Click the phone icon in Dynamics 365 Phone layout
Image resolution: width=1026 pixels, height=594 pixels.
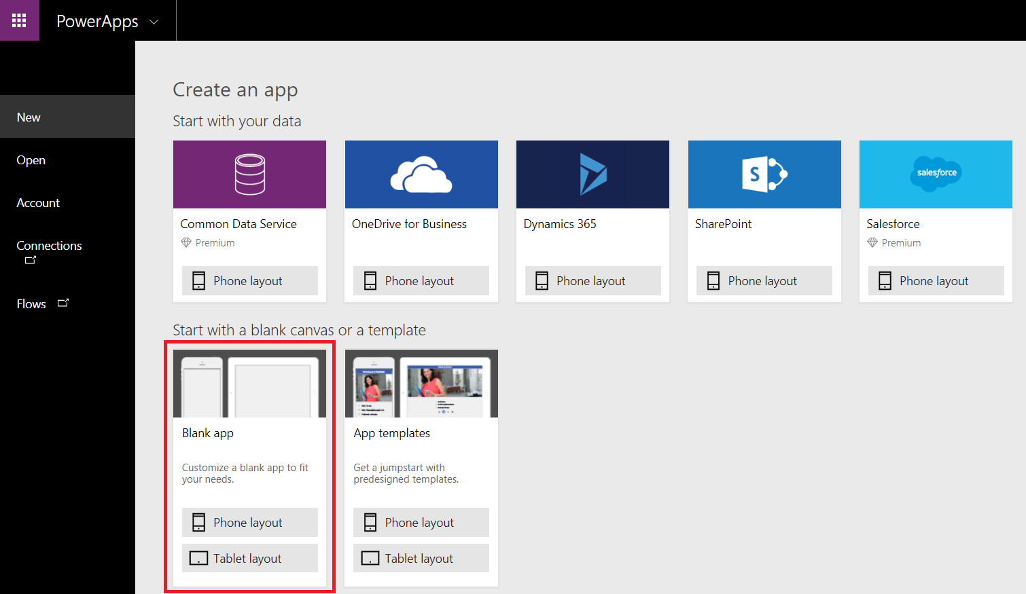[542, 280]
